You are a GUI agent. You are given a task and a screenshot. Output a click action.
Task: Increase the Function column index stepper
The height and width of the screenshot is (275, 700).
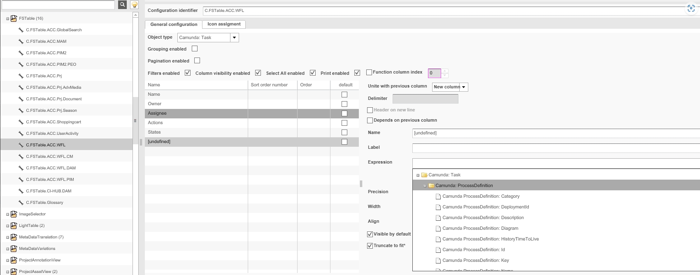click(x=444, y=71)
